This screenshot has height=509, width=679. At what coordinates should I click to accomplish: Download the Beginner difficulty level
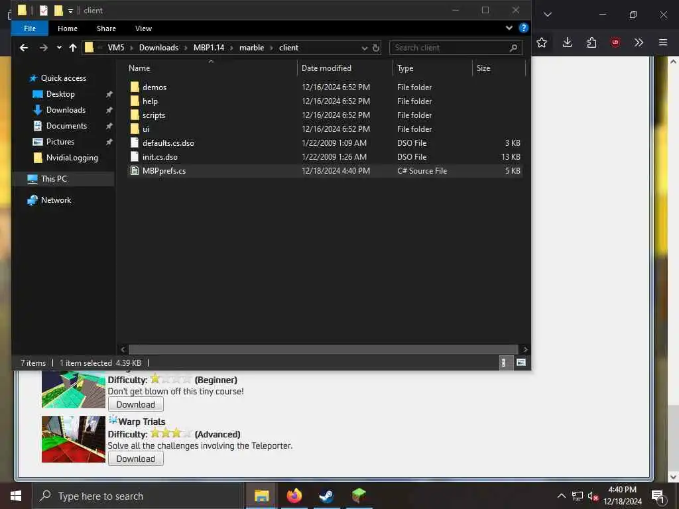pos(135,404)
